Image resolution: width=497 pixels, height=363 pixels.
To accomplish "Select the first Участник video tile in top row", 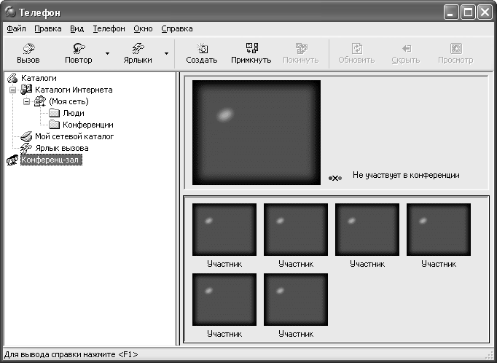I will click(224, 230).
